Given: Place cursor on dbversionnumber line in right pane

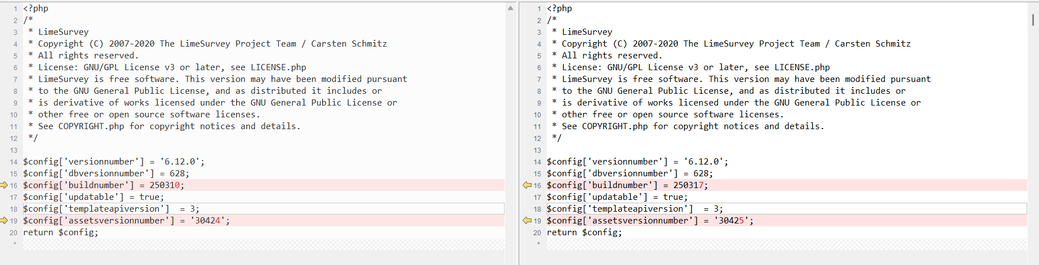Looking at the screenshot, I should click(629, 173).
